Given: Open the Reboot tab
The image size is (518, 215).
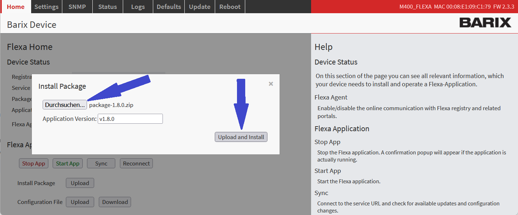Looking at the screenshot, I should click(x=230, y=7).
